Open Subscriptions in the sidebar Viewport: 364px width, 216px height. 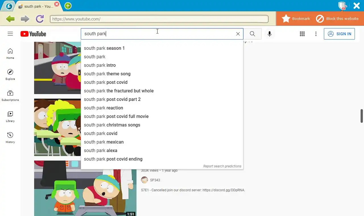pyautogui.click(x=10, y=96)
